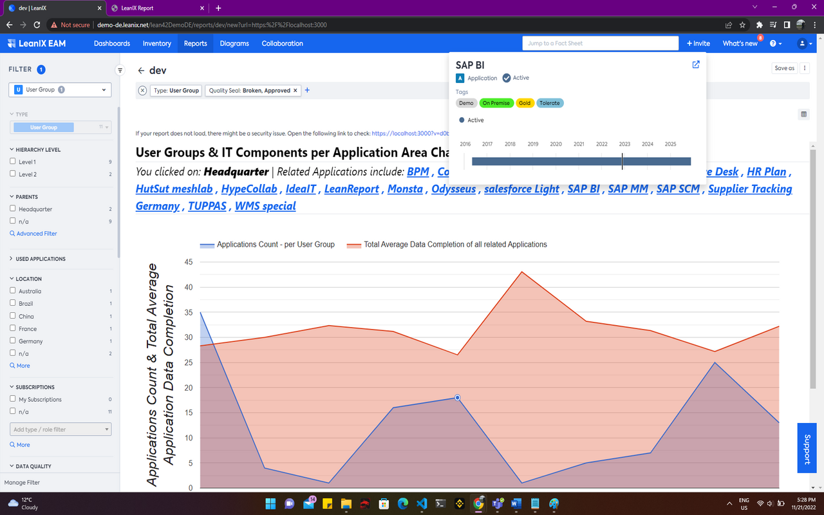Bookmark this page with the star icon
This screenshot has width=824, height=515.
coord(742,25)
